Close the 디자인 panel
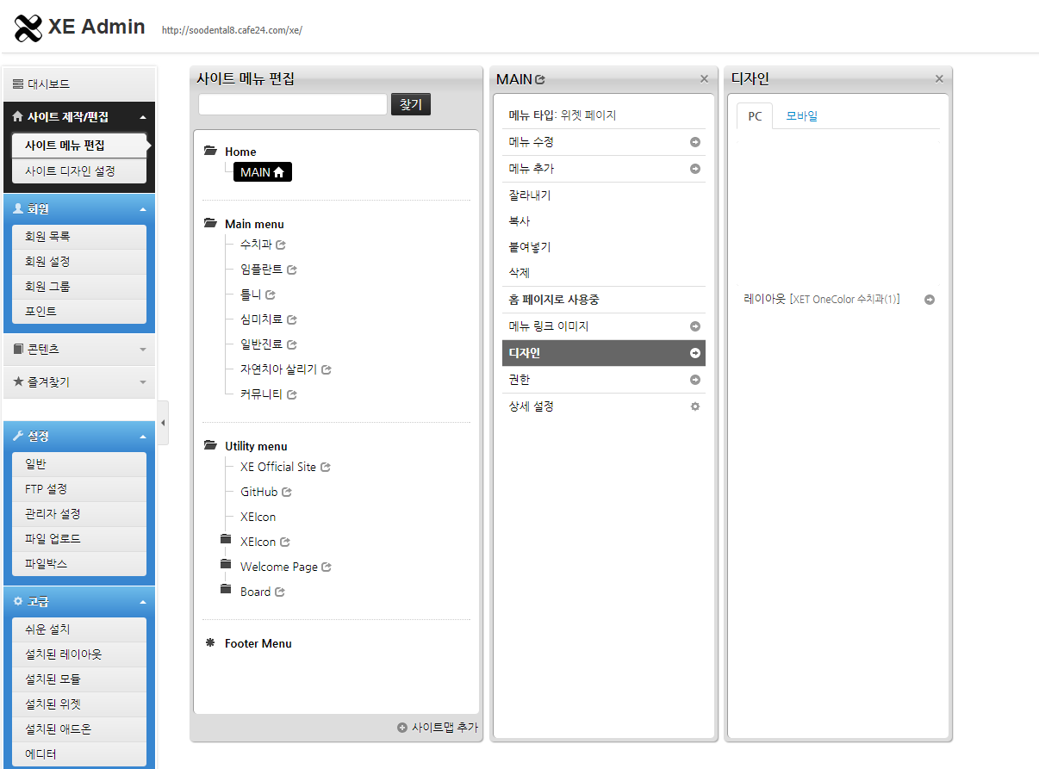Viewport: 1039px width, 769px height. [939, 79]
